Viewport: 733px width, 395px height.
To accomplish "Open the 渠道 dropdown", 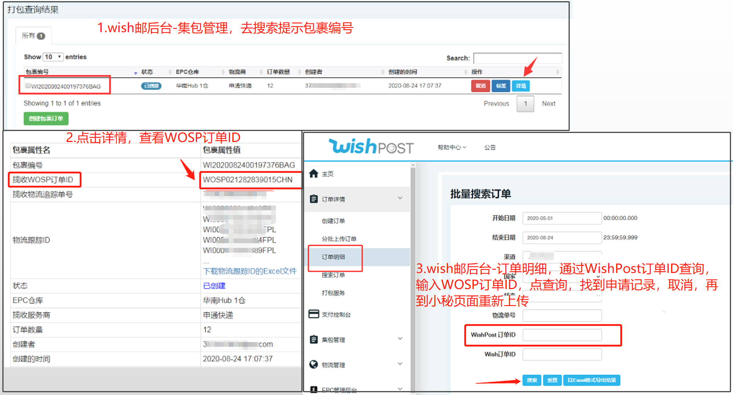I will pyautogui.click(x=562, y=257).
